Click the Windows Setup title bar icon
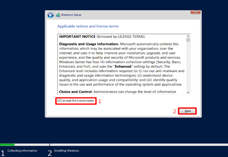This screenshot has height=157, width=228. point(58,15)
